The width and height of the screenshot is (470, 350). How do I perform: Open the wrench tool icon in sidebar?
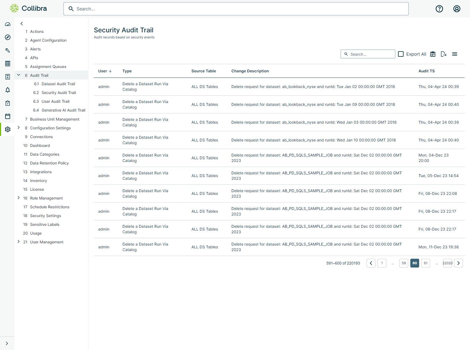[8, 50]
